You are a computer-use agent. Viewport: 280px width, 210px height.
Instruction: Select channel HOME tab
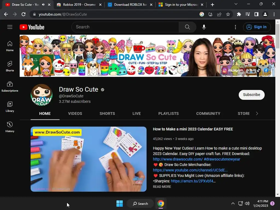click(x=45, y=113)
